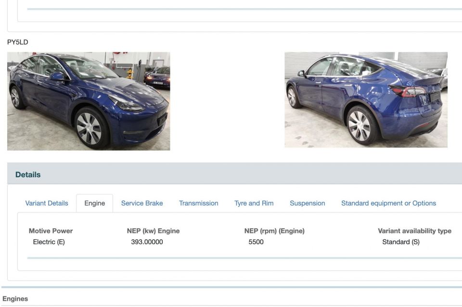The height and width of the screenshot is (307, 462).
Task: Select the Engine tab
Action: [x=95, y=203]
